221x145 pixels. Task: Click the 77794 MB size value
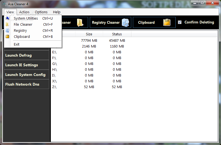coord(89,41)
